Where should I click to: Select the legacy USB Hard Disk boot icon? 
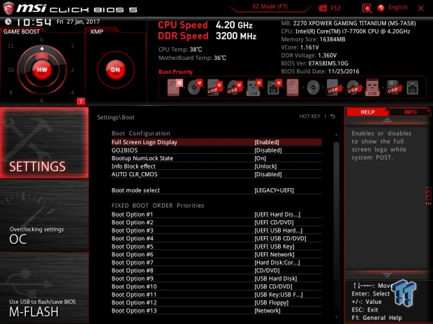click(x=333, y=88)
